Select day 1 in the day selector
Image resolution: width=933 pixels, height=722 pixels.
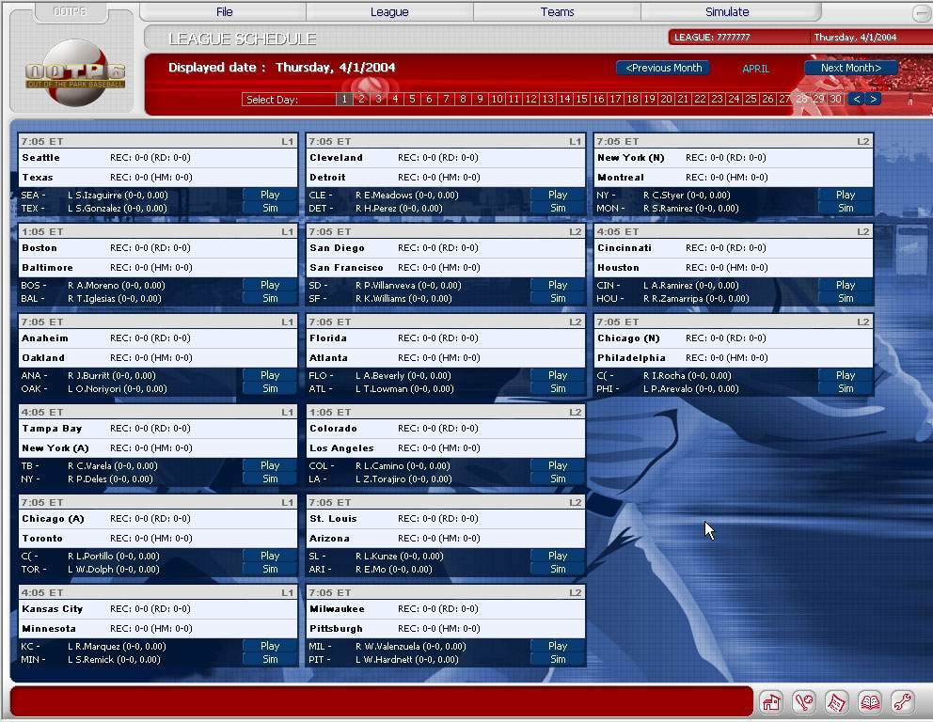click(344, 99)
